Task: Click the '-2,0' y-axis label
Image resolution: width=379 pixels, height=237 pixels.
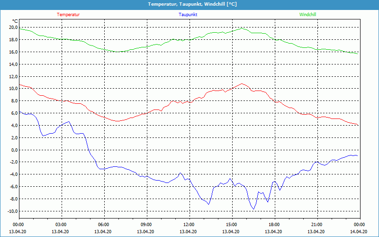Action: 14,162
